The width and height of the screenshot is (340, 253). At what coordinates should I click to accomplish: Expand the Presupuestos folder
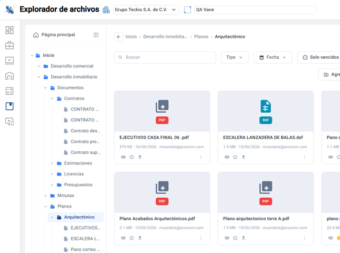tap(52, 185)
